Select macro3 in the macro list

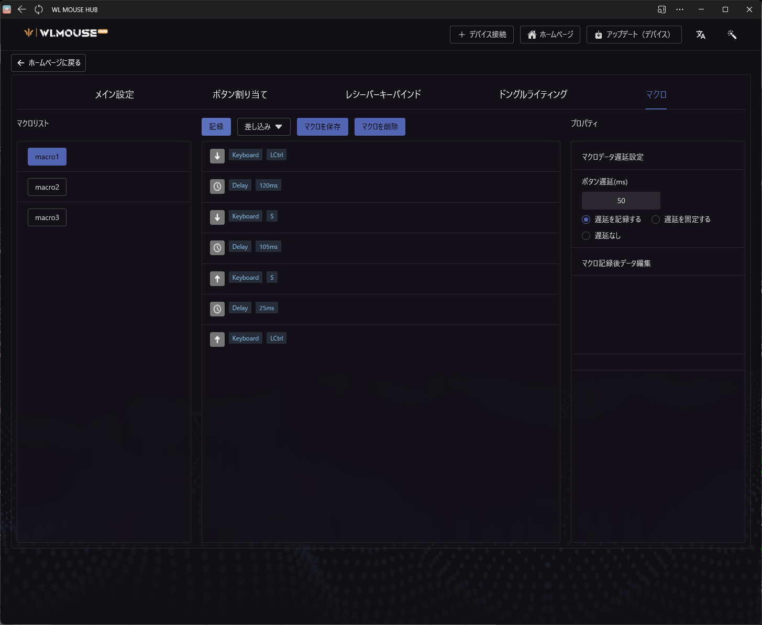pos(47,217)
